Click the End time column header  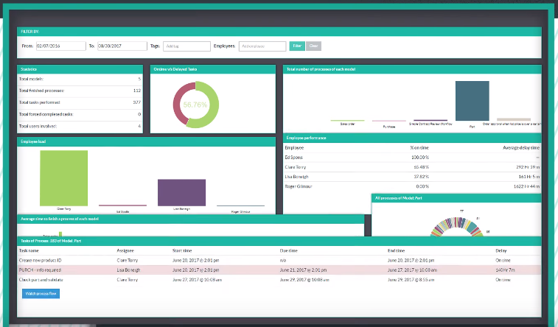click(x=396, y=250)
